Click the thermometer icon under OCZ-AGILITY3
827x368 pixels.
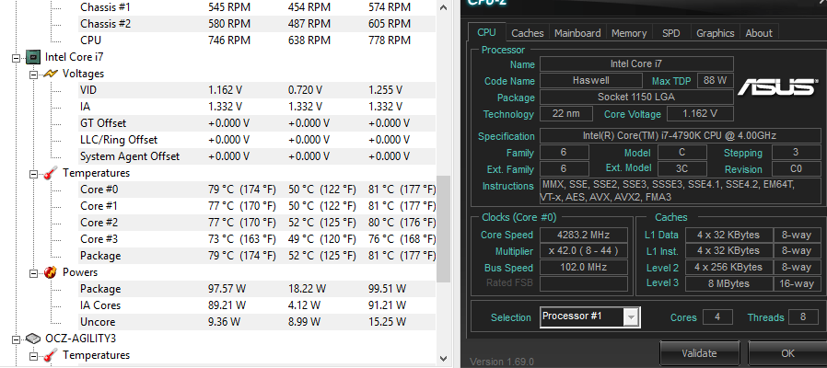point(51,355)
